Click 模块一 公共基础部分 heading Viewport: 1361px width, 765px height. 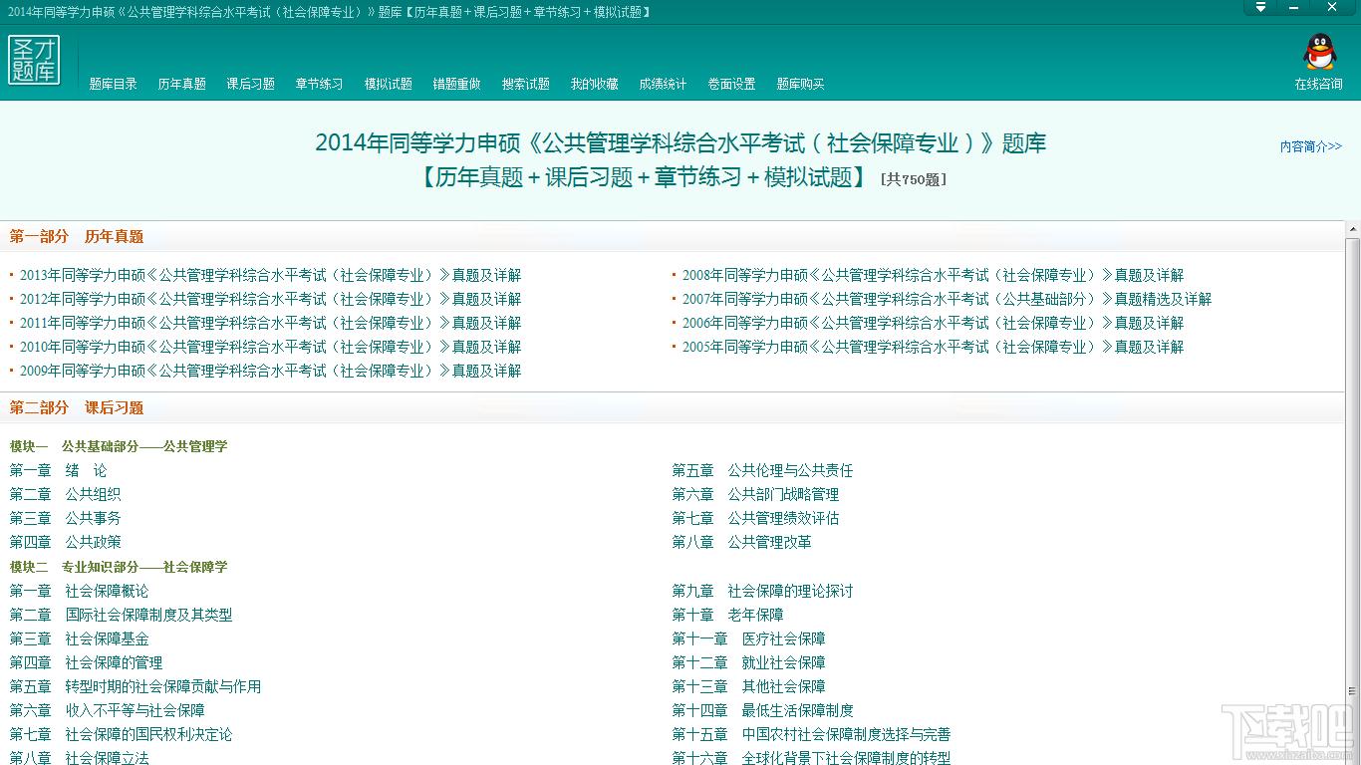coord(119,446)
